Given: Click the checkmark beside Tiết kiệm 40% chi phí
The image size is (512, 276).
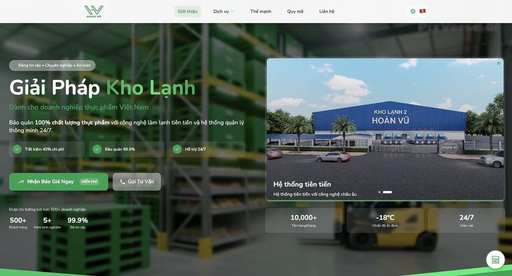Looking at the screenshot, I should click(x=17, y=149).
